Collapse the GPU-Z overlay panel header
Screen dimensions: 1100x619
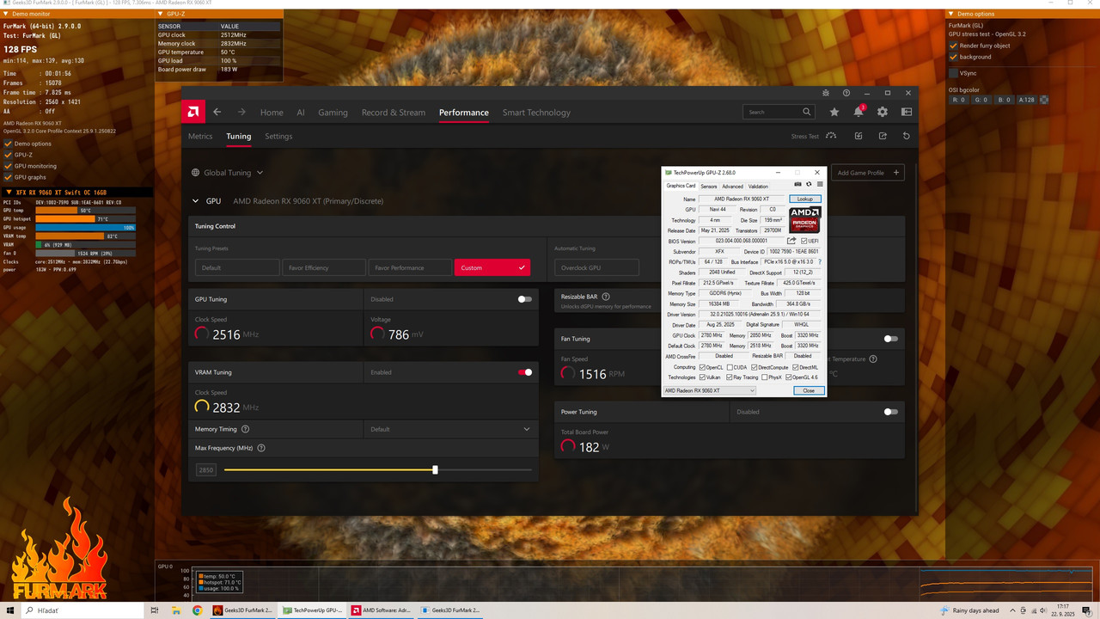pyautogui.click(x=160, y=15)
